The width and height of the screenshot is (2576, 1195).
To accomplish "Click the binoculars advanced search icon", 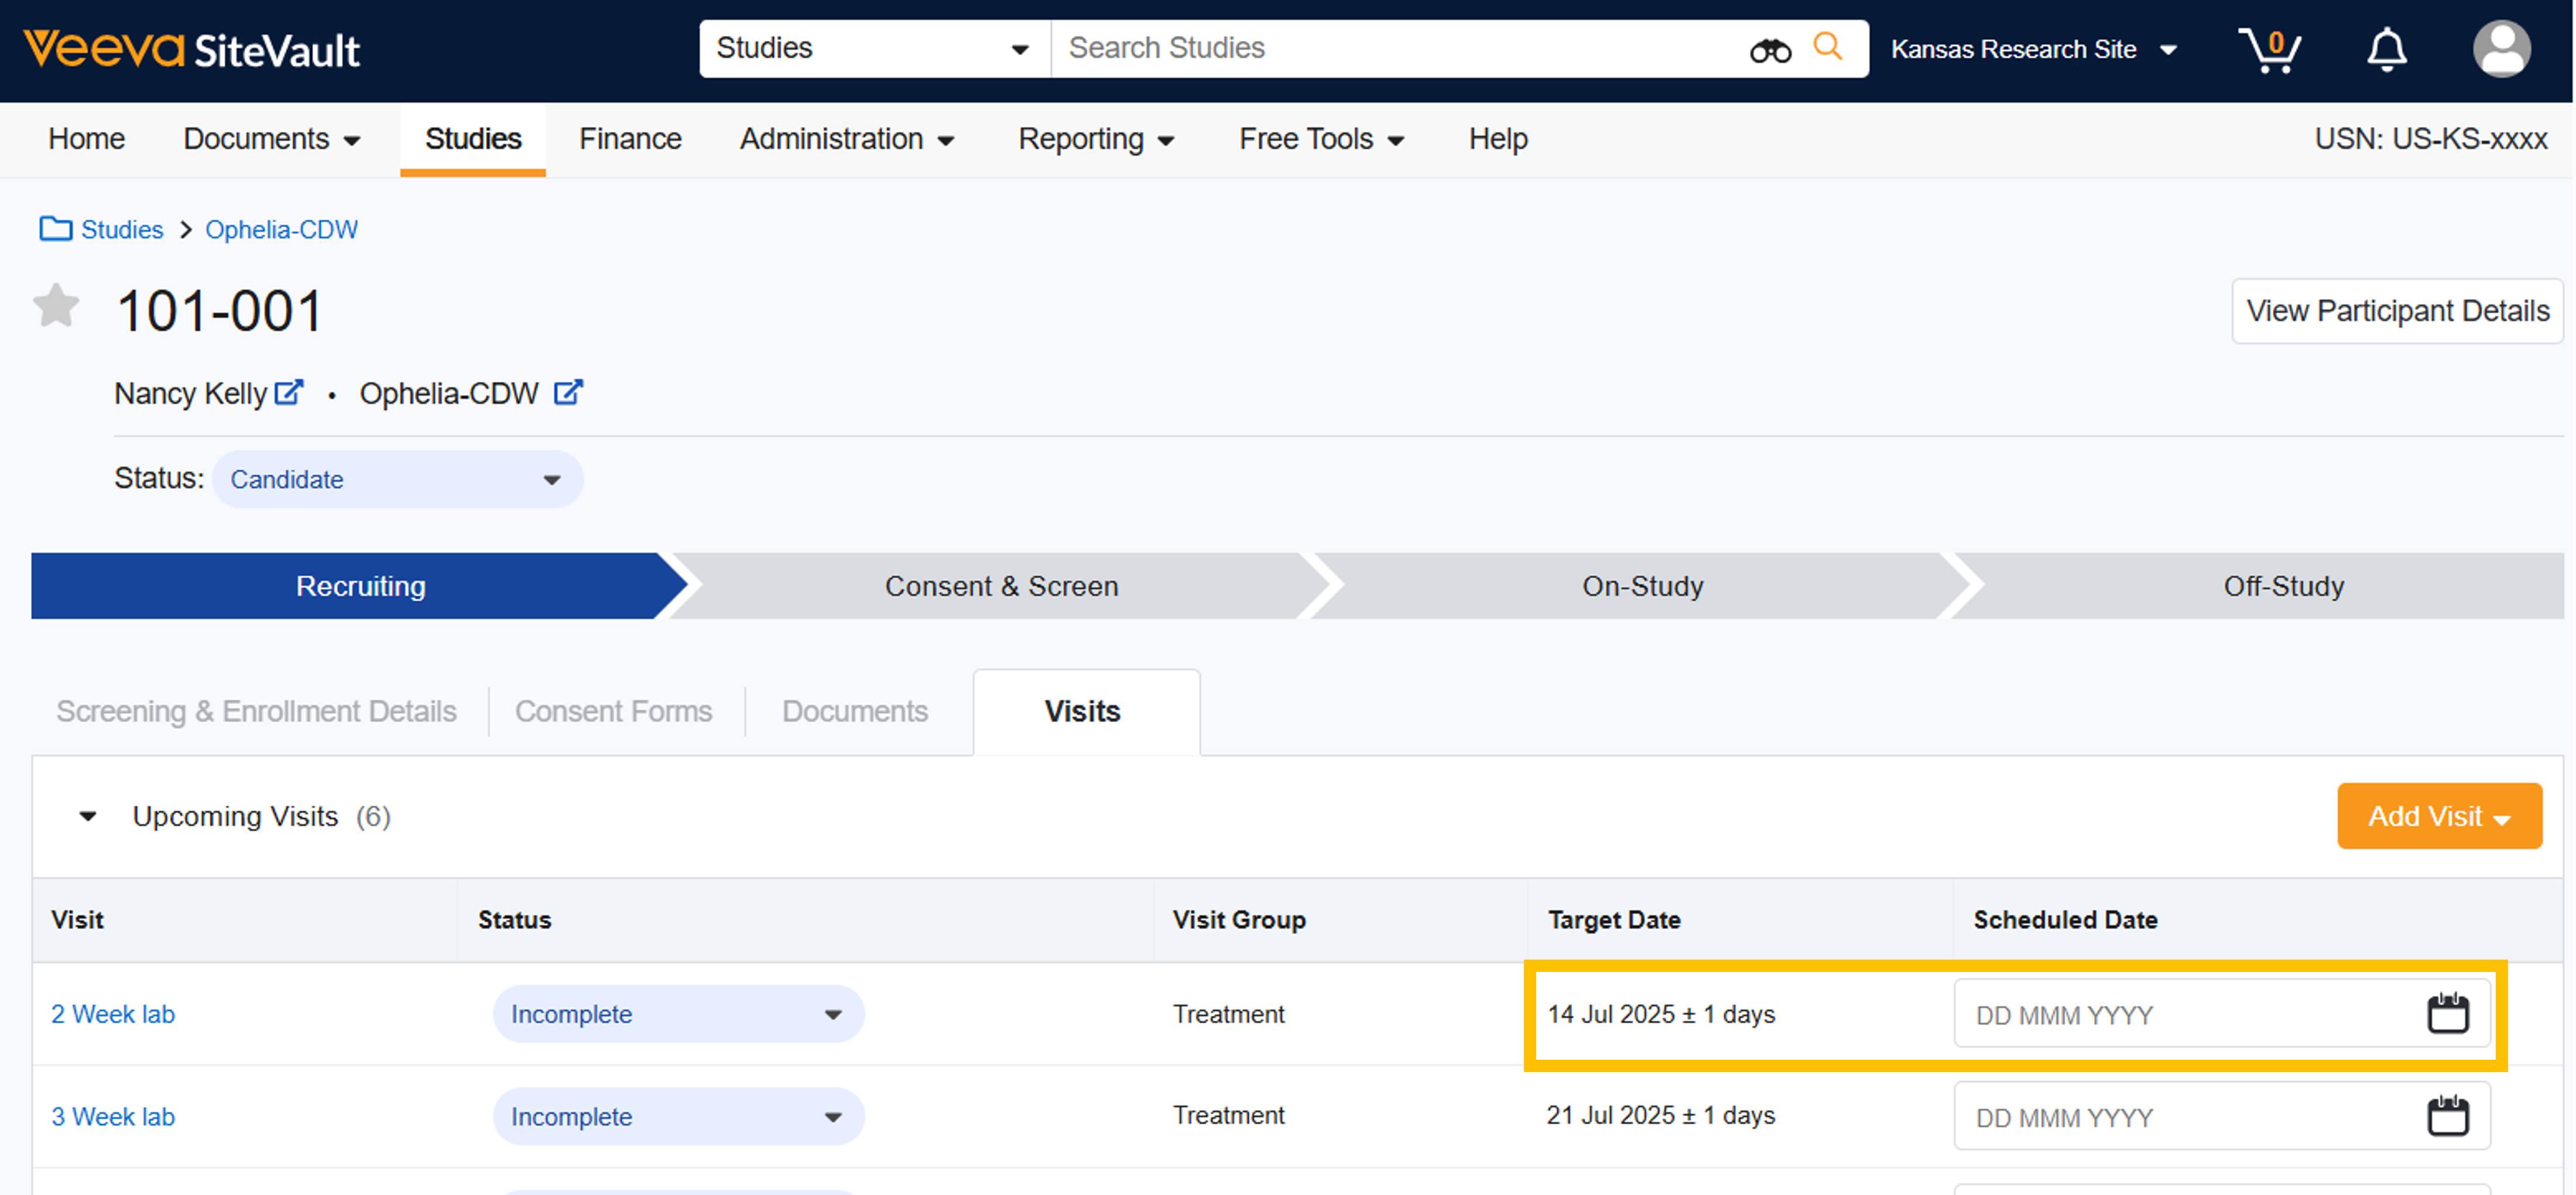I will tap(1769, 49).
